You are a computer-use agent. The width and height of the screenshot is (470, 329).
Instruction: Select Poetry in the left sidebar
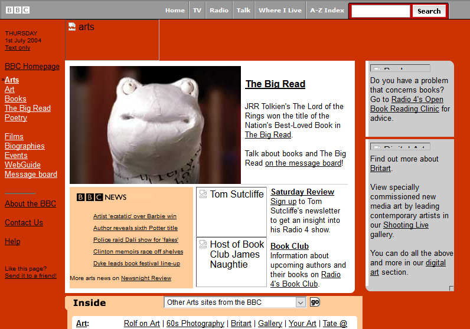pyautogui.click(x=16, y=118)
